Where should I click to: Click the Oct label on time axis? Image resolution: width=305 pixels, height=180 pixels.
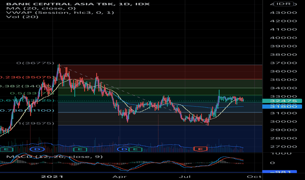(x=254, y=177)
